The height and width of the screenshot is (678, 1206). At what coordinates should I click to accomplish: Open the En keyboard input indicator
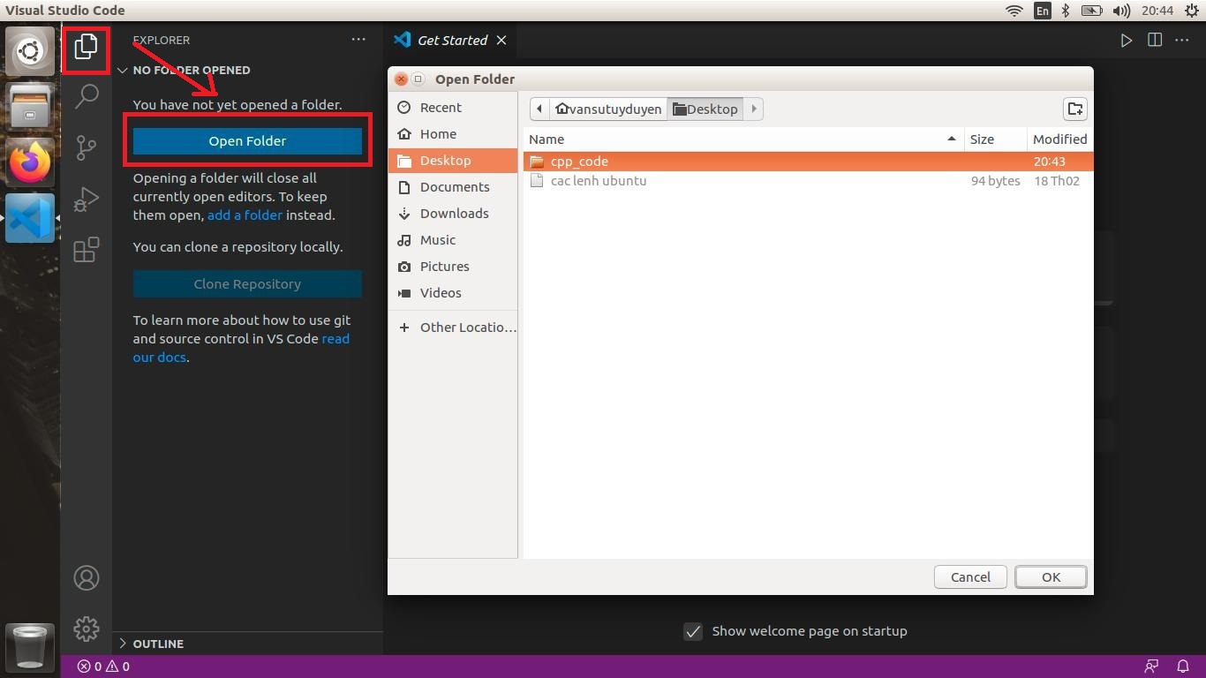pos(1043,11)
